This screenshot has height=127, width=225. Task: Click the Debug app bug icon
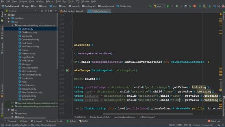pos(177,6)
